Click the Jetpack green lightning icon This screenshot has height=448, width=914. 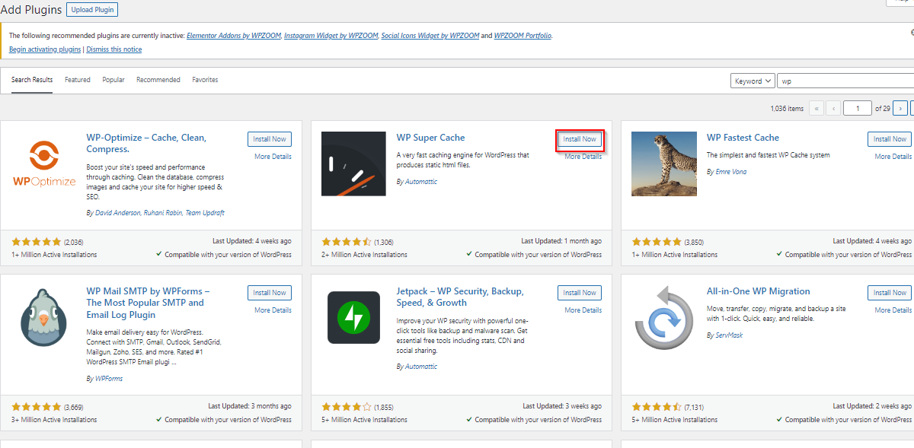(353, 317)
